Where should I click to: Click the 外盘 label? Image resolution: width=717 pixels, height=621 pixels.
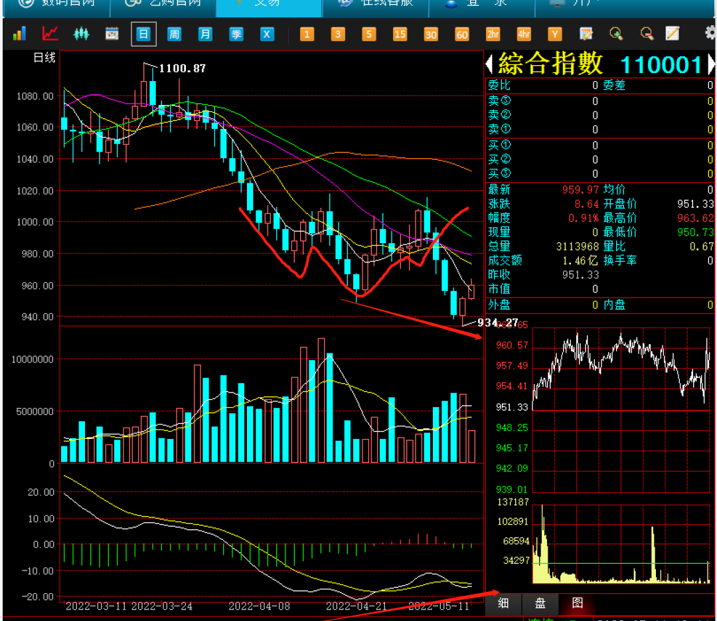point(499,306)
